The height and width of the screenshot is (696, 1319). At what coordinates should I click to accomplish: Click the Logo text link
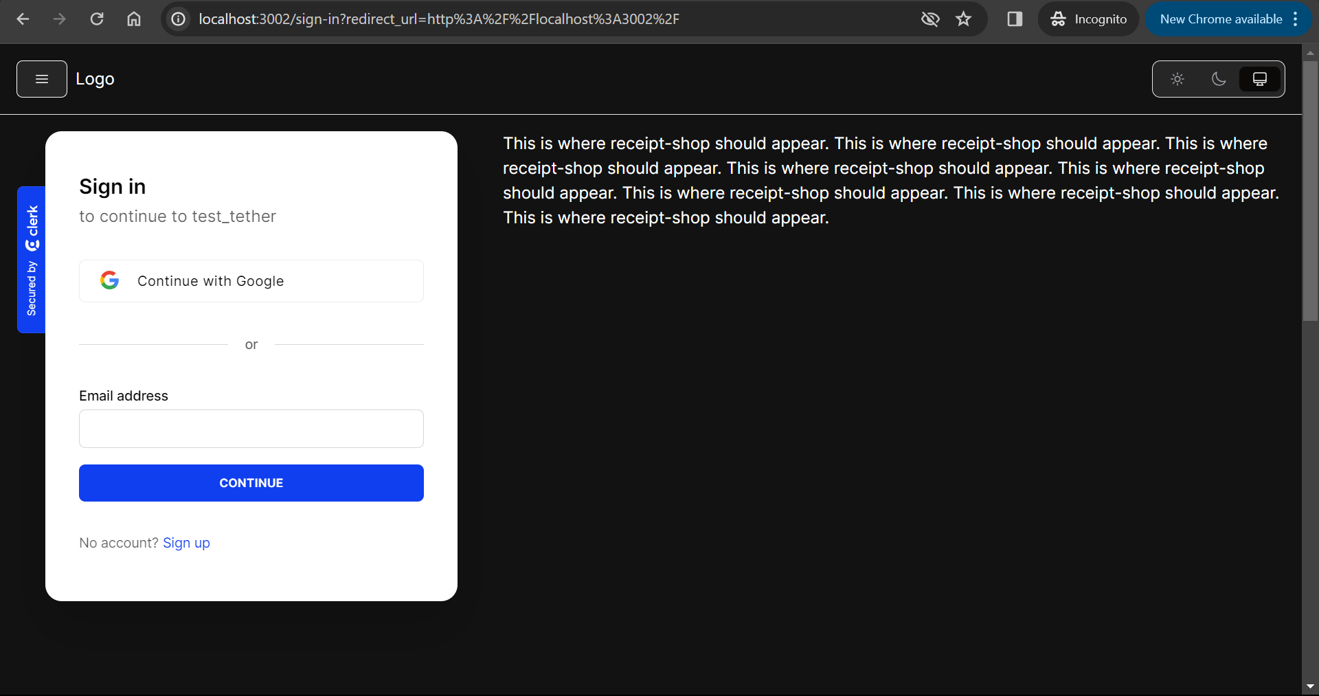(x=95, y=79)
